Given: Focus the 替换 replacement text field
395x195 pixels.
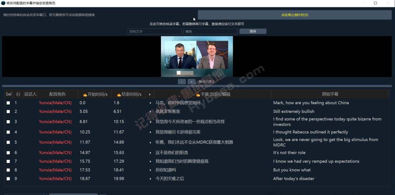Looking at the screenshot, I should point(211,32).
